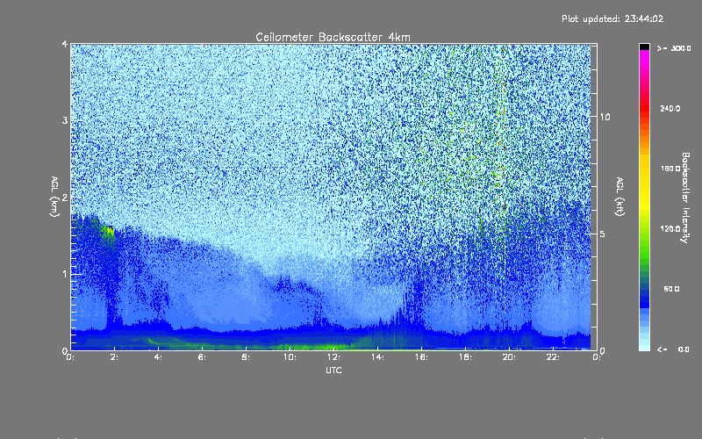The height and width of the screenshot is (439, 702).
Task: Click the '240.0' colorbar value
Action: point(670,108)
